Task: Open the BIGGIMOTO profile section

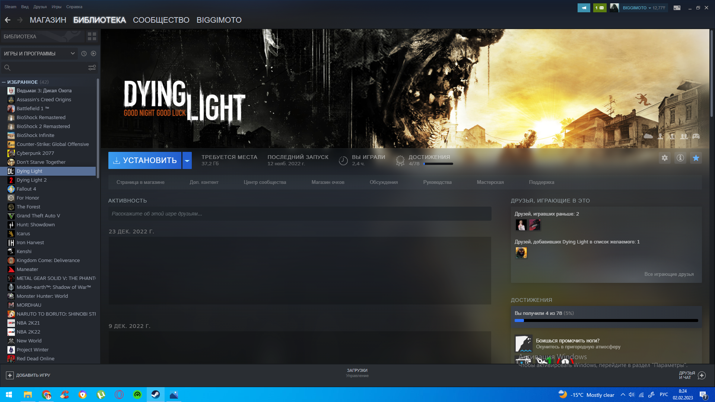Action: [x=219, y=20]
